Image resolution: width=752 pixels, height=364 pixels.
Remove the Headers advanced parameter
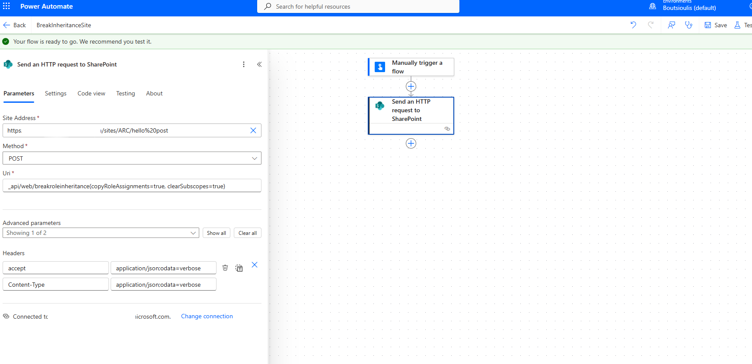[255, 265]
